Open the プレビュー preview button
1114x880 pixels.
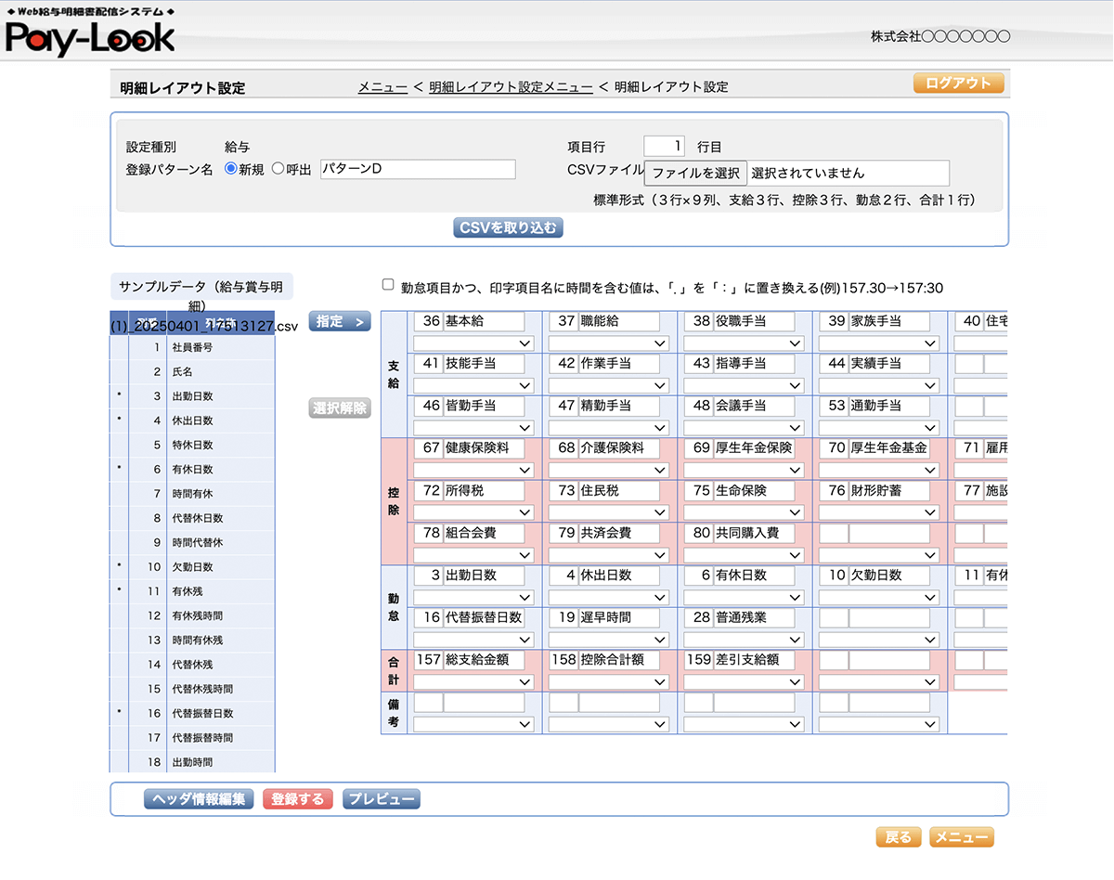coord(381,799)
